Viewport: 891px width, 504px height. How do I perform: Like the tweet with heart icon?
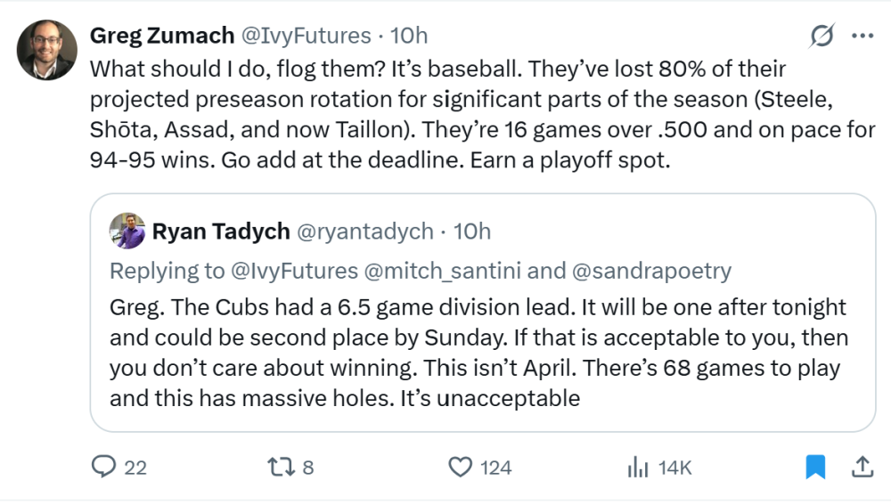point(460,467)
